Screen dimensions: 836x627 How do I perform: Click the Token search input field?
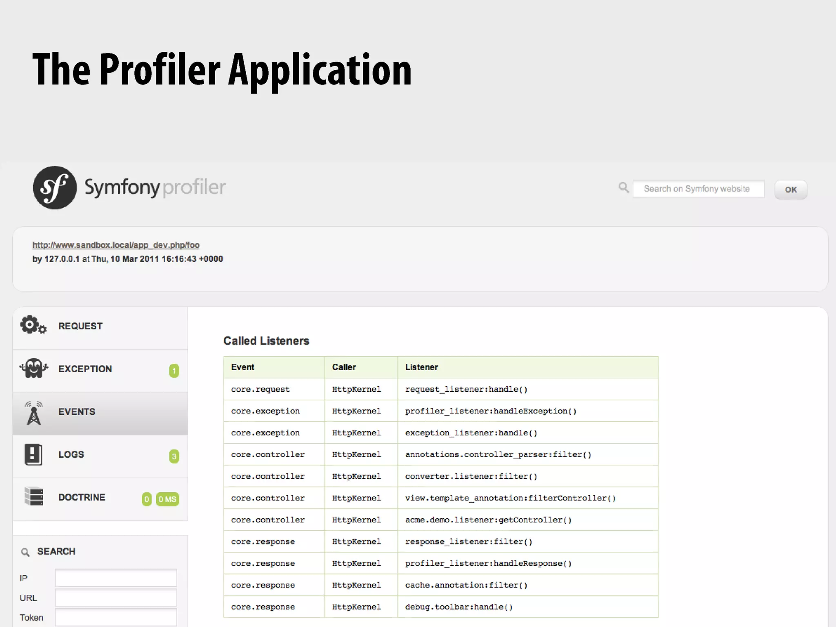tap(116, 617)
